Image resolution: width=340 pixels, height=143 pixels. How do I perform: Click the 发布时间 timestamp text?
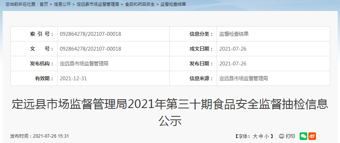pyautogui.click(x=40, y=136)
